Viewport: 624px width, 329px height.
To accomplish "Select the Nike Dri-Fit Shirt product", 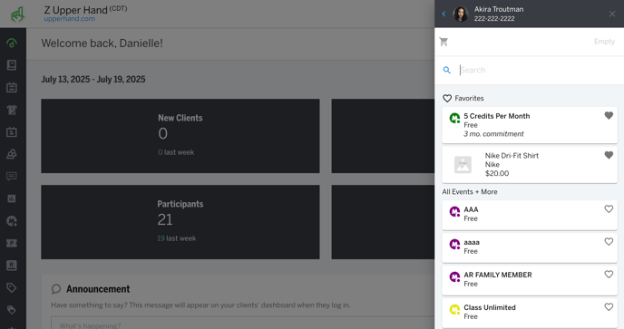I will pos(530,165).
